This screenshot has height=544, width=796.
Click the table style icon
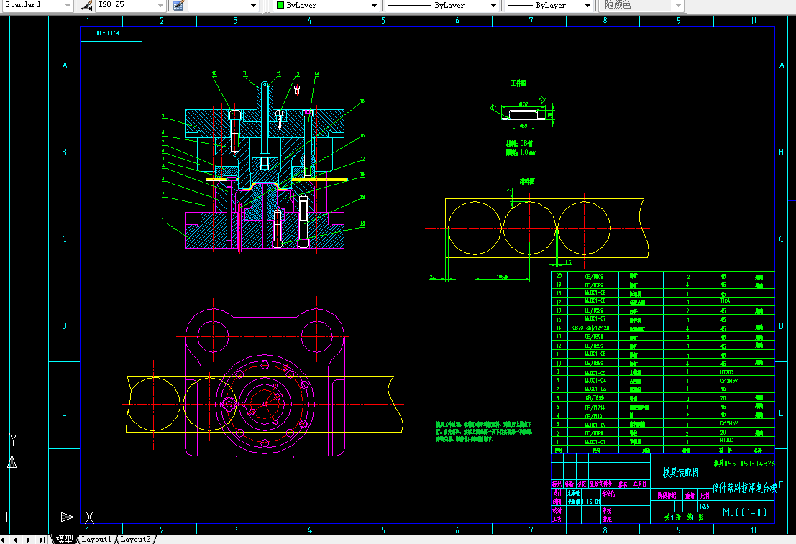(179, 5)
